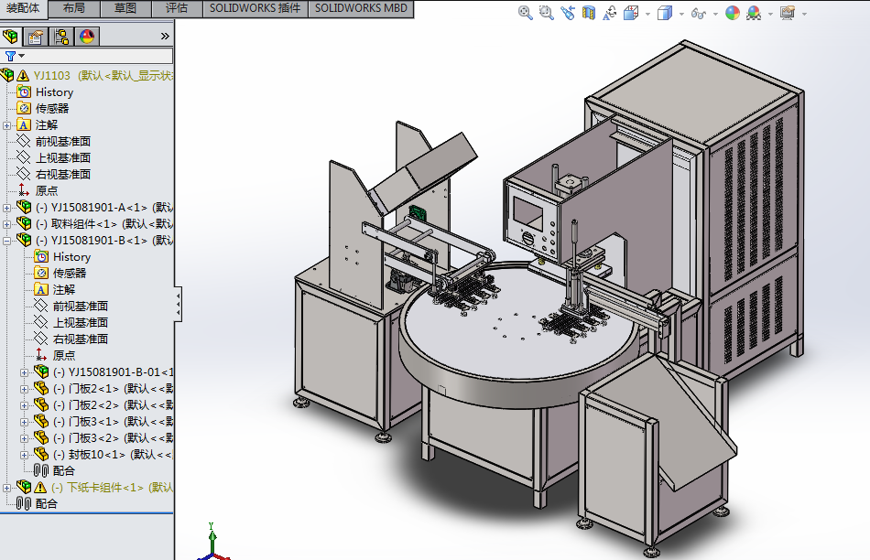Expand the 取料组件<1> tree node

pos(7,224)
